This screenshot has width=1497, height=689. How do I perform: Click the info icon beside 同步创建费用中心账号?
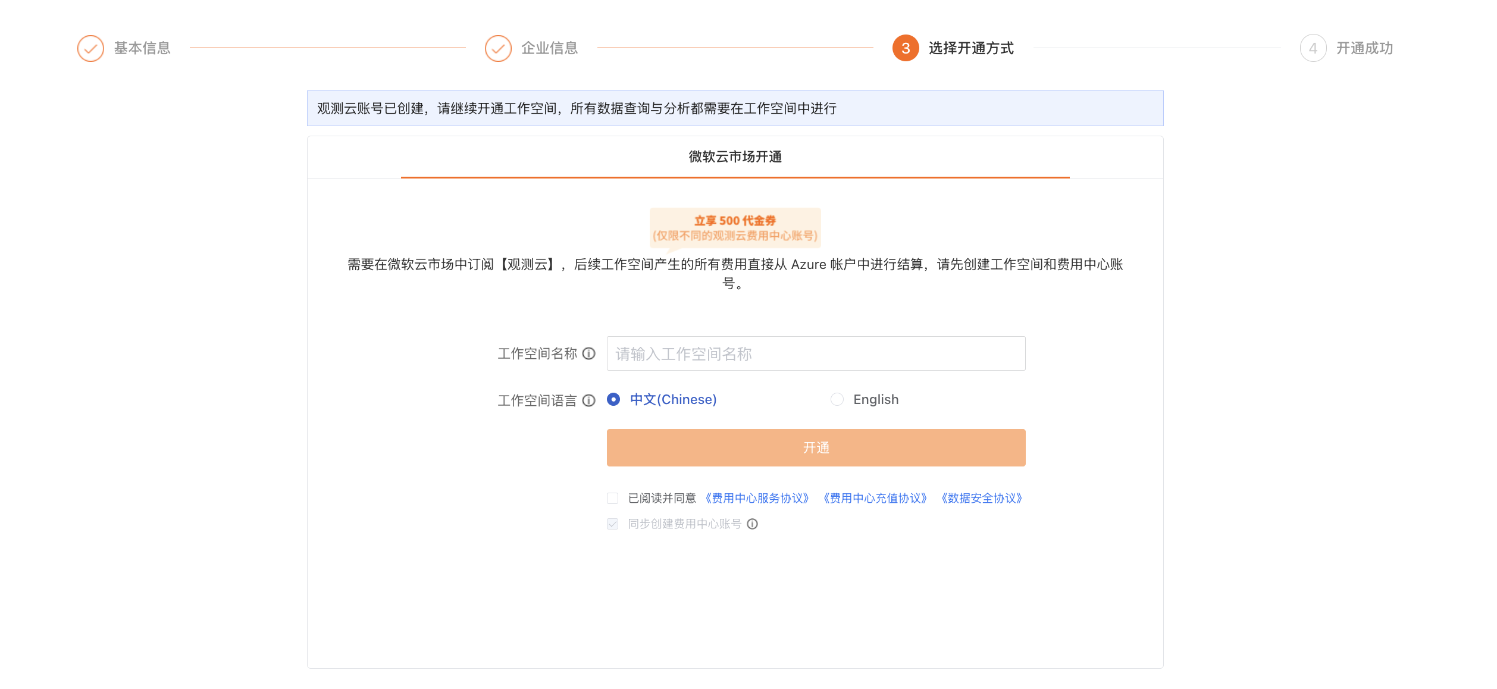pyautogui.click(x=753, y=524)
